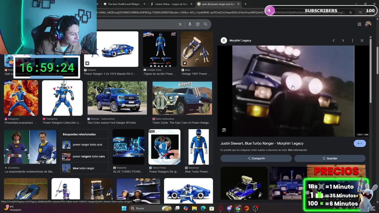This screenshot has width=379, height=213.
Task: Close The best ChatBot and Widgets tab
Action: point(144,4)
